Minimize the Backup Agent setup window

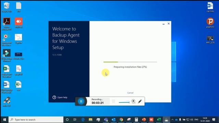(x=164, y=24)
